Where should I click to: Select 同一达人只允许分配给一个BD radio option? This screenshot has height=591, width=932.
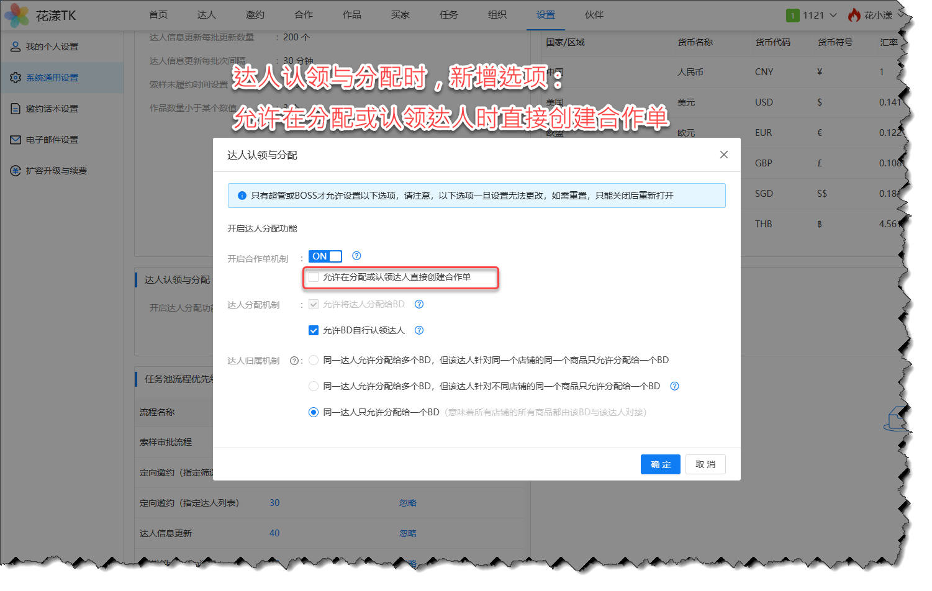(314, 412)
